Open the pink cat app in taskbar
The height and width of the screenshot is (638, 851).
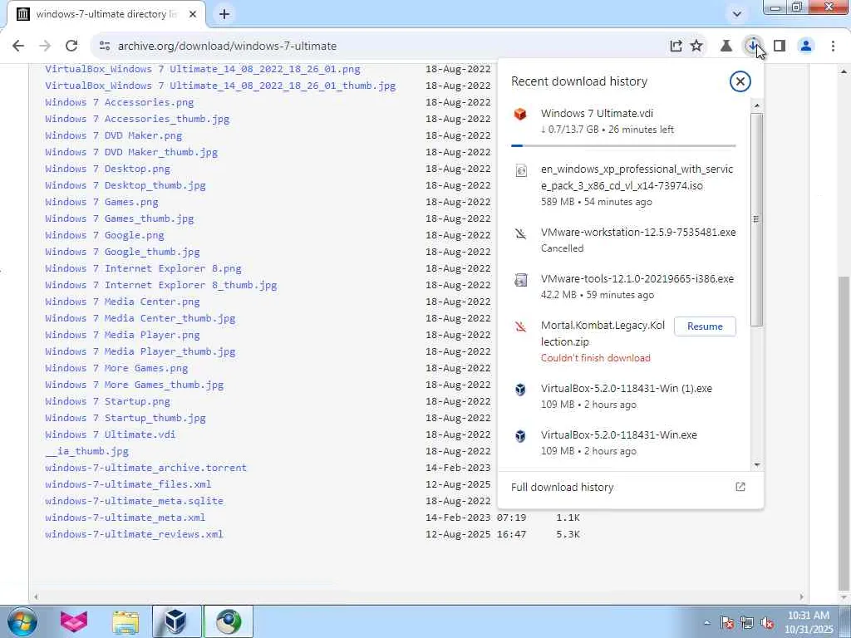73,621
